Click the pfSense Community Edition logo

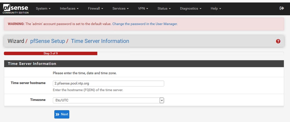16,9
